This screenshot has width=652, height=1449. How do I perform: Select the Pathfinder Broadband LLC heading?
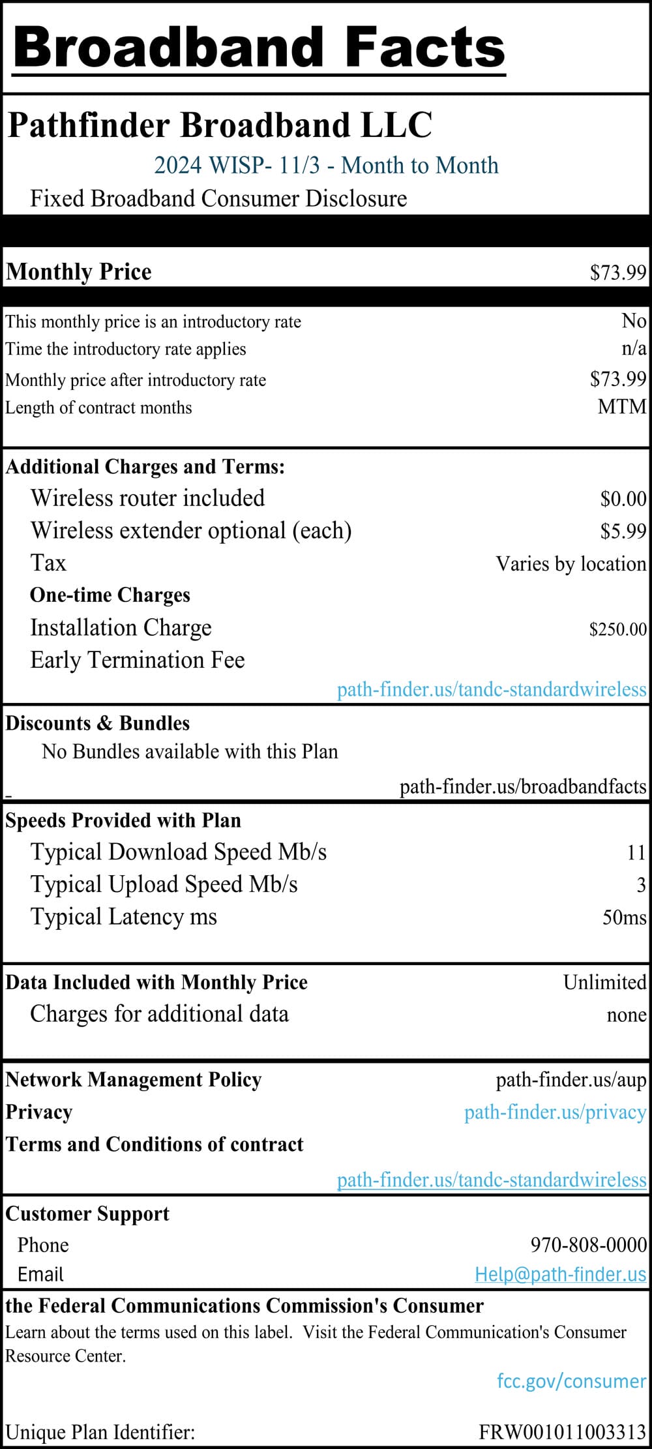[x=220, y=125]
